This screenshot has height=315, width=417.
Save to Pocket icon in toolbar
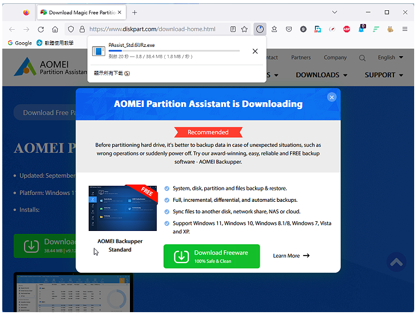[289, 29]
